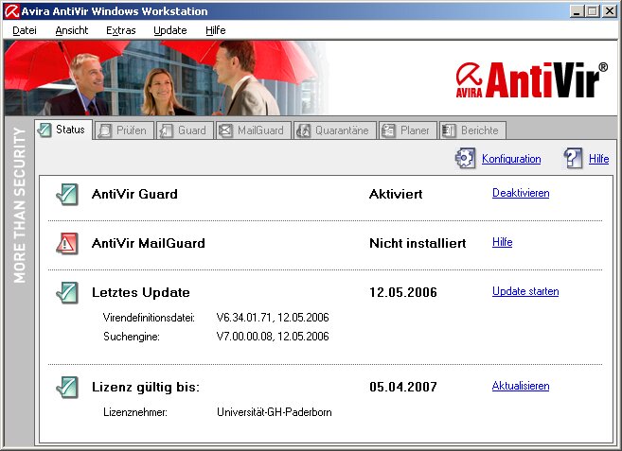This screenshot has height=451, width=622.
Task: Click the AntiVir Guard checkmark status icon
Action: pyautogui.click(x=67, y=194)
